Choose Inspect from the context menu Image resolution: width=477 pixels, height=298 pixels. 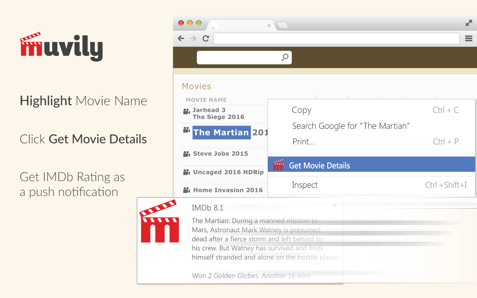[305, 185]
